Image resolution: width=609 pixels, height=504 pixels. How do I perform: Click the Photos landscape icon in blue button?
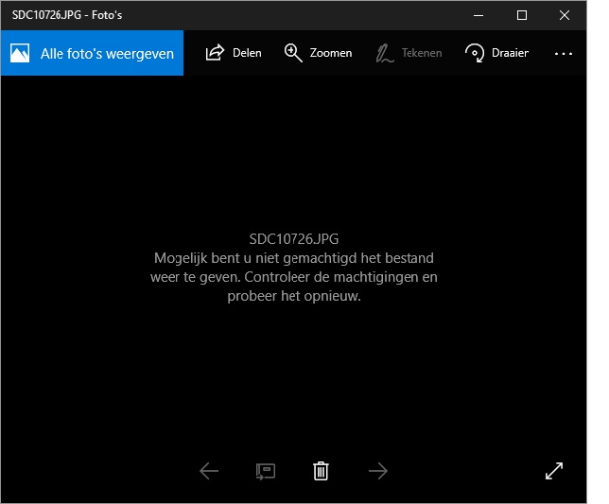(20, 54)
